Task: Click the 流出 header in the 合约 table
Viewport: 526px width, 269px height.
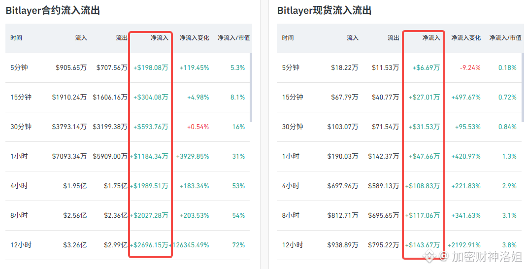Action: point(122,38)
